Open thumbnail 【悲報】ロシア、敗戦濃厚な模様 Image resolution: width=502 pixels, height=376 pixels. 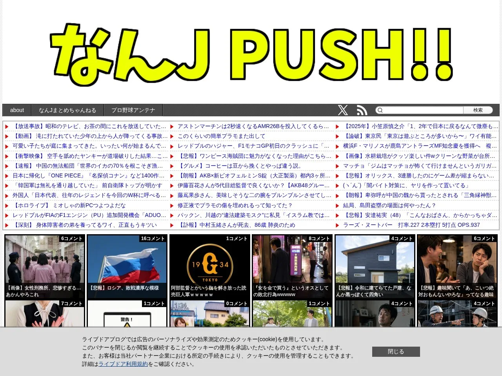click(x=127, y=266)
